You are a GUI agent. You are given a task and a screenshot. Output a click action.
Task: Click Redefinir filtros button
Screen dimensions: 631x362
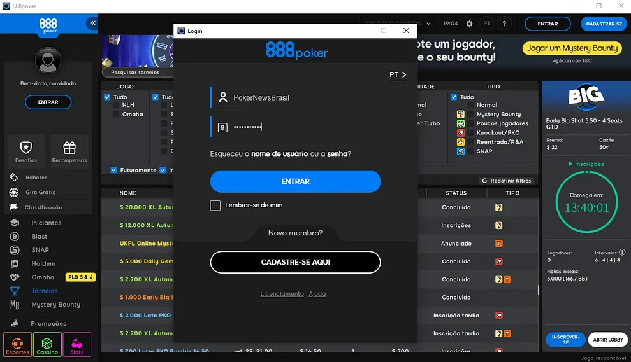coord(507,181)
